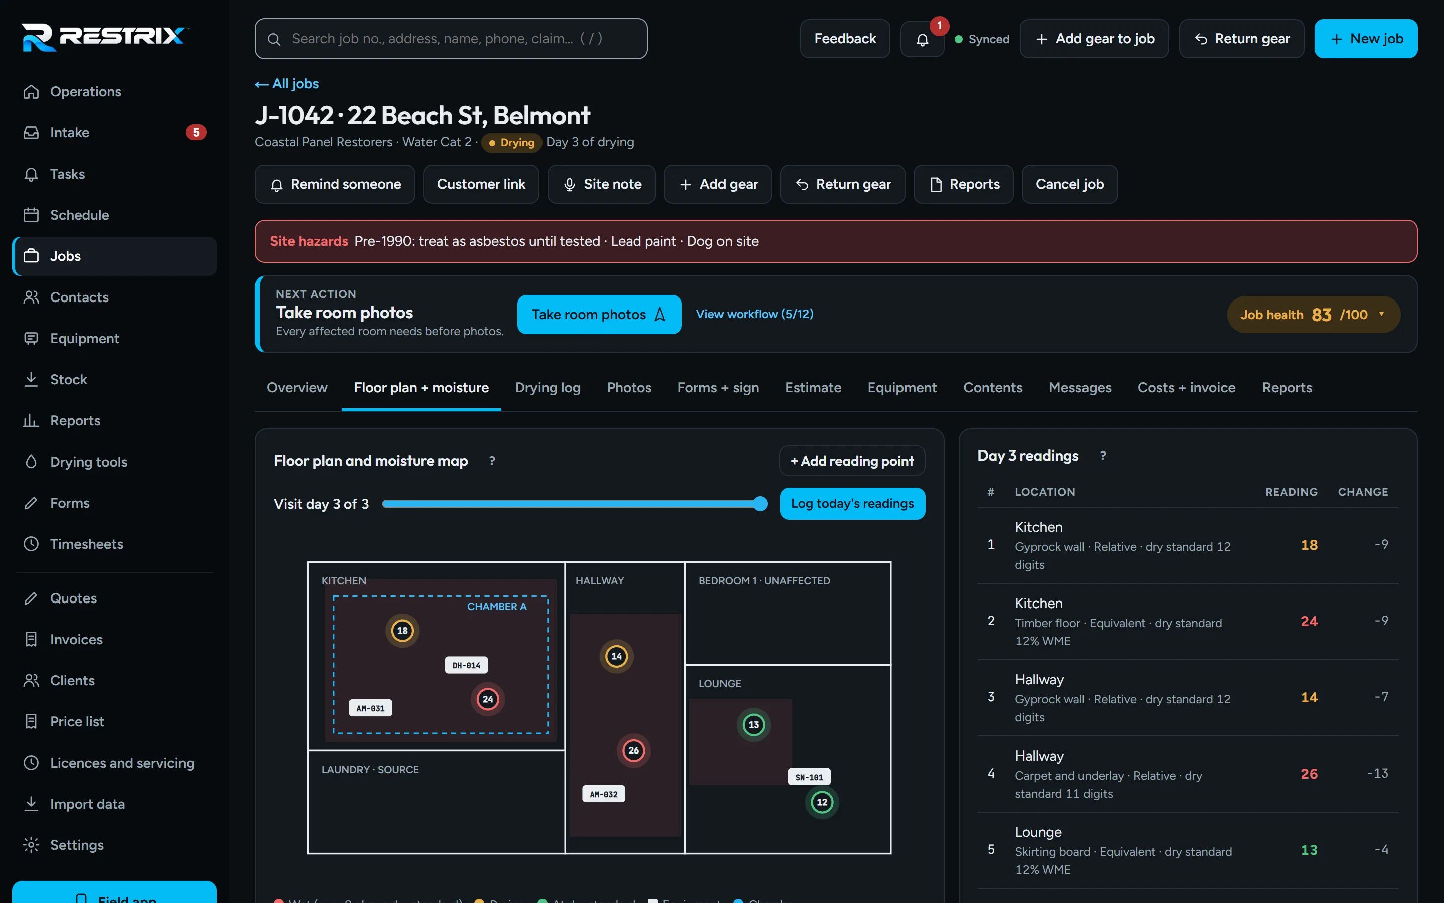Open the Forms + sign tab
This screenshot has height=903, width=1444.
click(718, 388)
